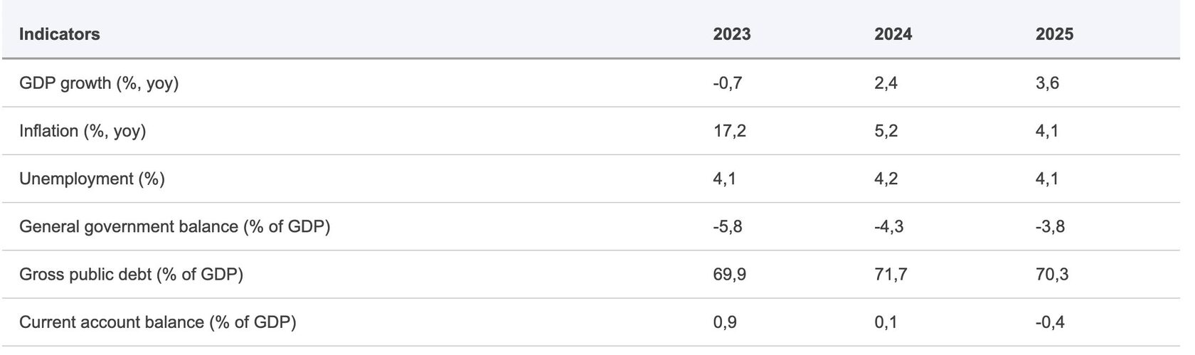Click the 2023 GDP growth value -0,7
The width and height of the screenshot is (1195, 355).
pyautogui.click(x=727, y=83)
